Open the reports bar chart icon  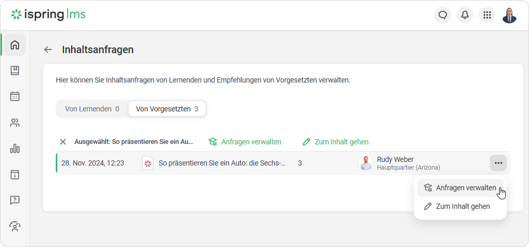point(14,149)
